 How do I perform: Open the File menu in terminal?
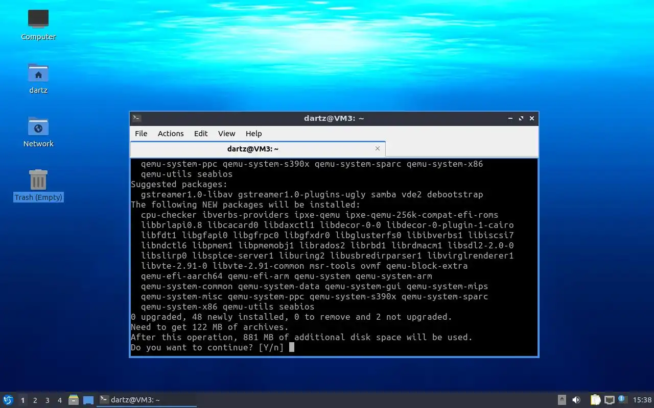(x=141, y=134)
